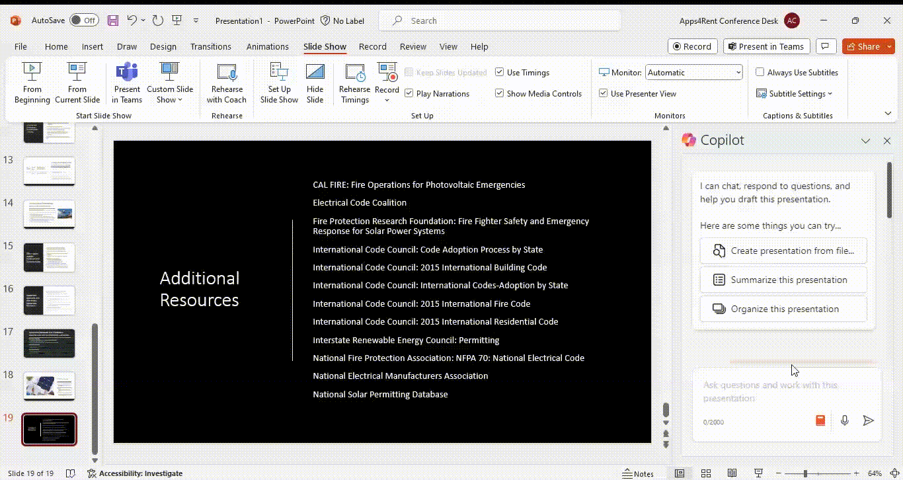Launch Slide Show from status bar icon
The width and height of the screenshot is (903, 480).
tap(758, 473)
